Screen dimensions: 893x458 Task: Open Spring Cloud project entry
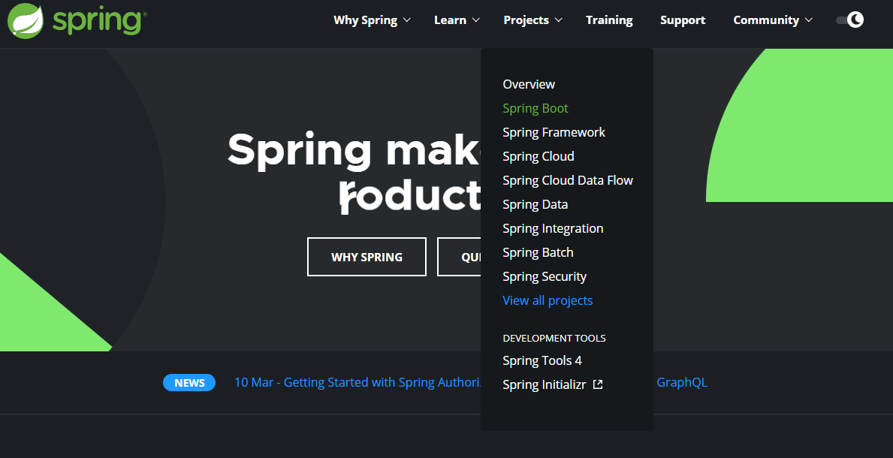tap(539, 156)
